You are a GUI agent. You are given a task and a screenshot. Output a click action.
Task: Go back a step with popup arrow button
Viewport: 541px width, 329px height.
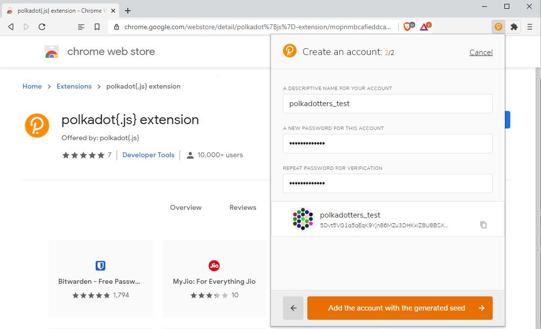tap(293, 308)
